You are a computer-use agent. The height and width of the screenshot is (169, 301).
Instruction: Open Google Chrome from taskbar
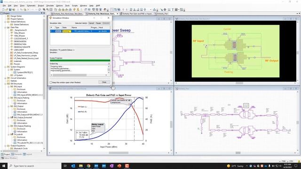pyautogui.click(x=88, y=166)
